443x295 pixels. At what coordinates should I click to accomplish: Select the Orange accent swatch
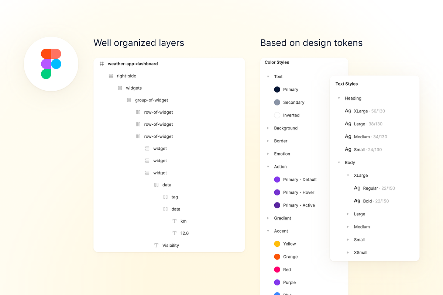tap(277, 257)
